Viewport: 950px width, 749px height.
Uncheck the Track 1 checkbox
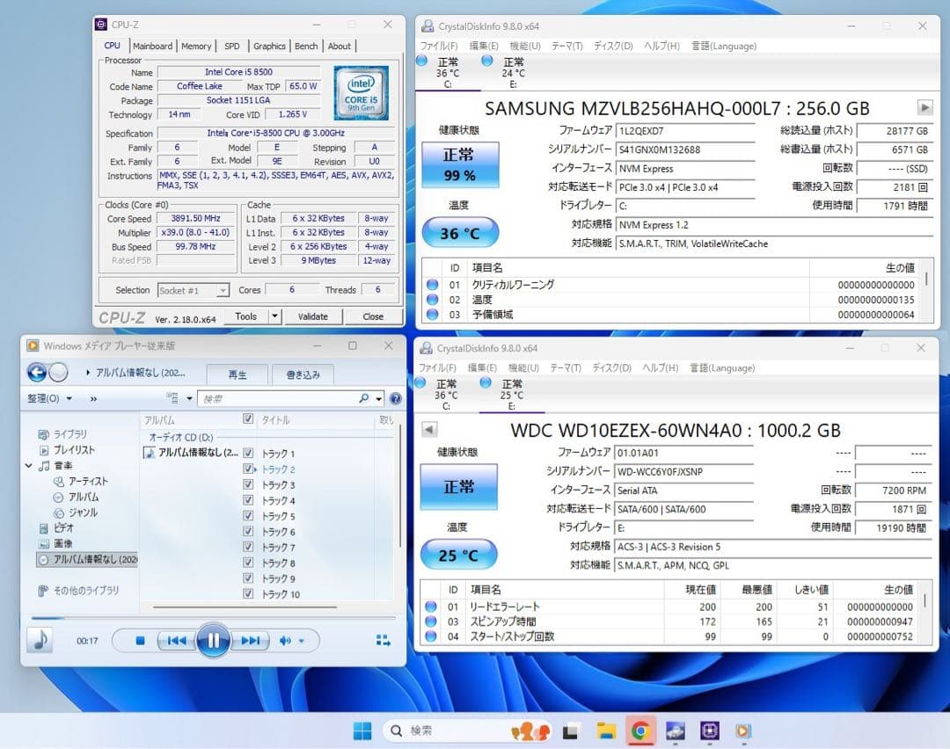tap(248, 453)
